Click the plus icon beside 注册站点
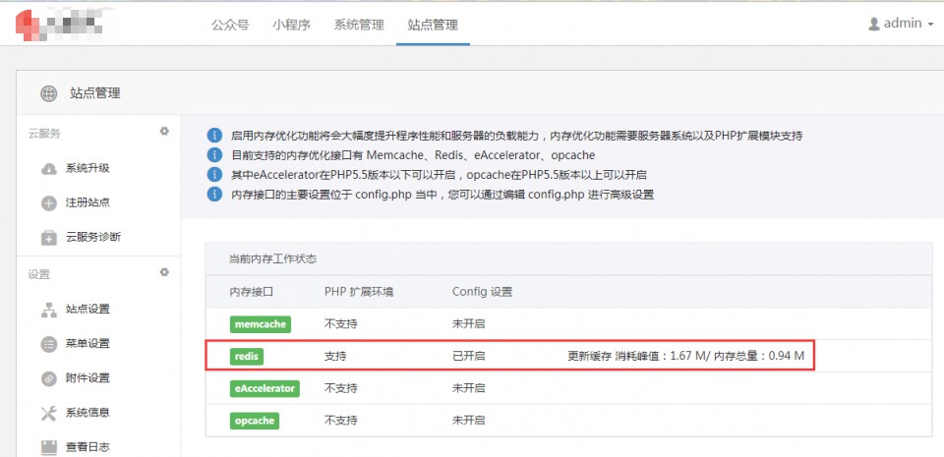 click(x=48, y=203)
